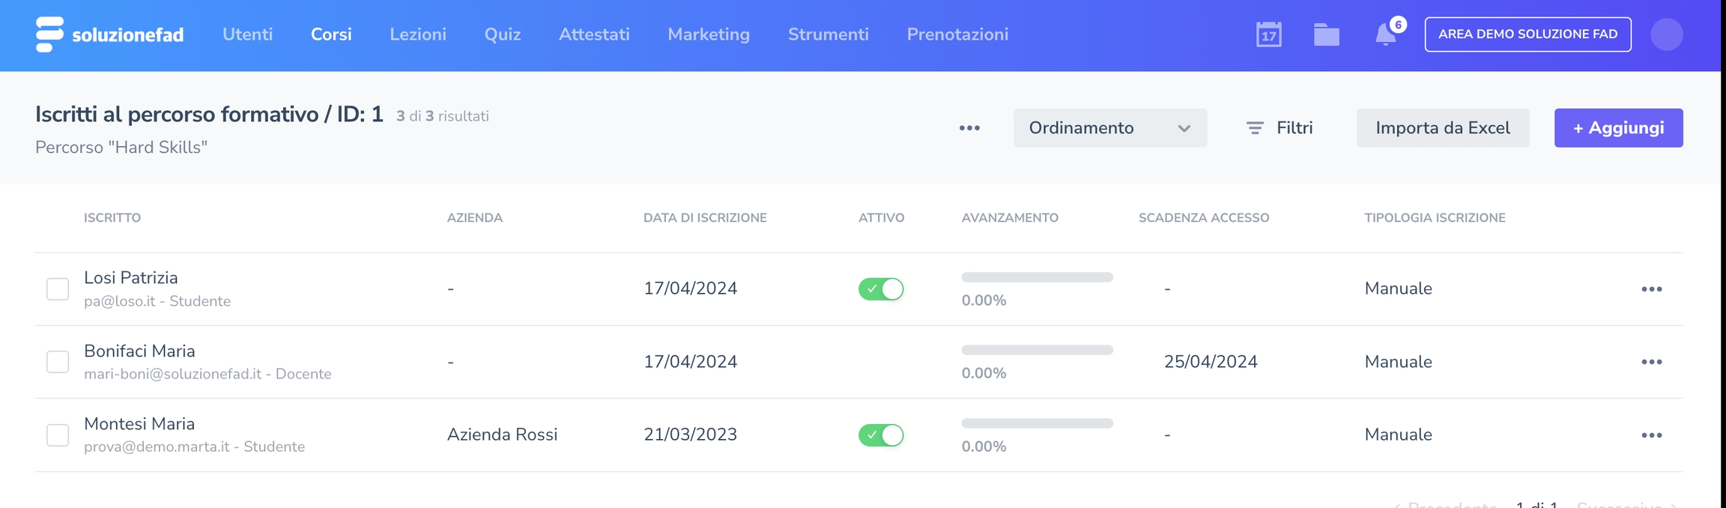Image resolution: width=1726 pixels, height=508 pixels.
Task: Click progress bar for Losi Patrizia
Action: (1037, 277)
